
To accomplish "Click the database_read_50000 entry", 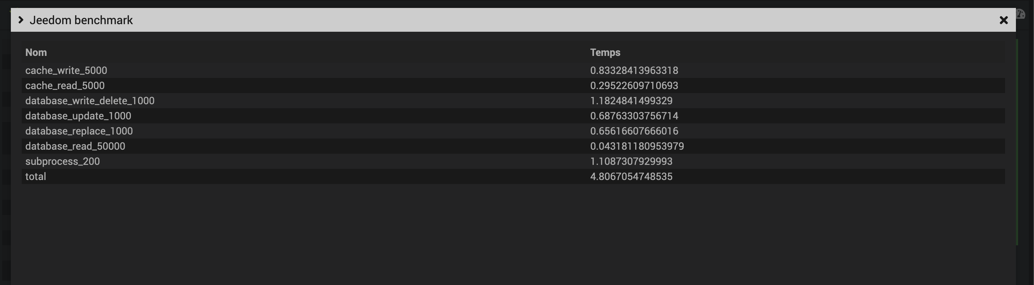I will (76, 146).
